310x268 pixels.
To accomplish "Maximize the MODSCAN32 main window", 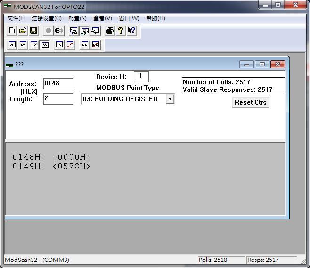I will point(278,5).
